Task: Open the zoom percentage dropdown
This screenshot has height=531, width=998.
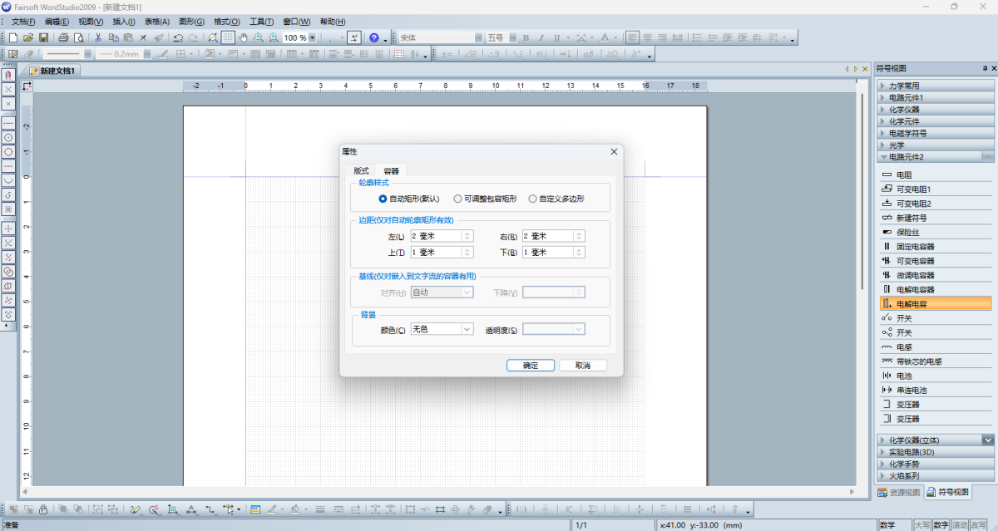Action: [x=312, y=37]
